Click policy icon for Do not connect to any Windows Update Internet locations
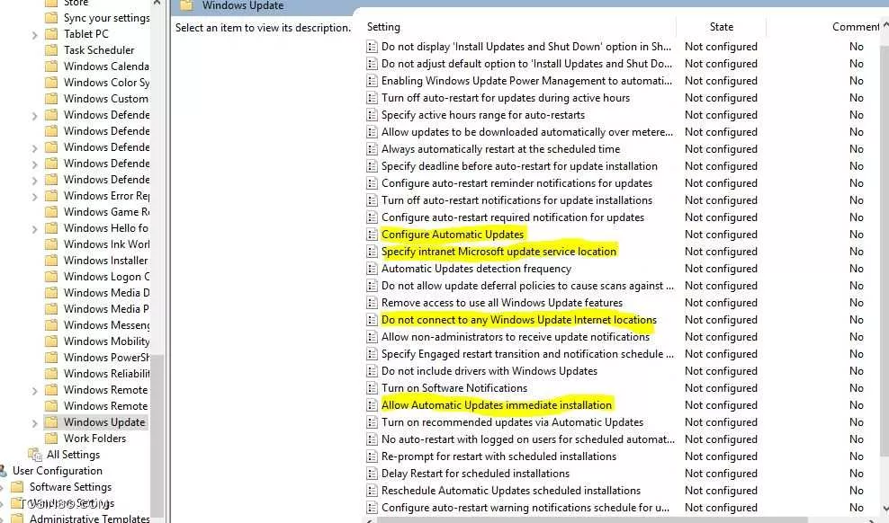 tap(372, 320)
